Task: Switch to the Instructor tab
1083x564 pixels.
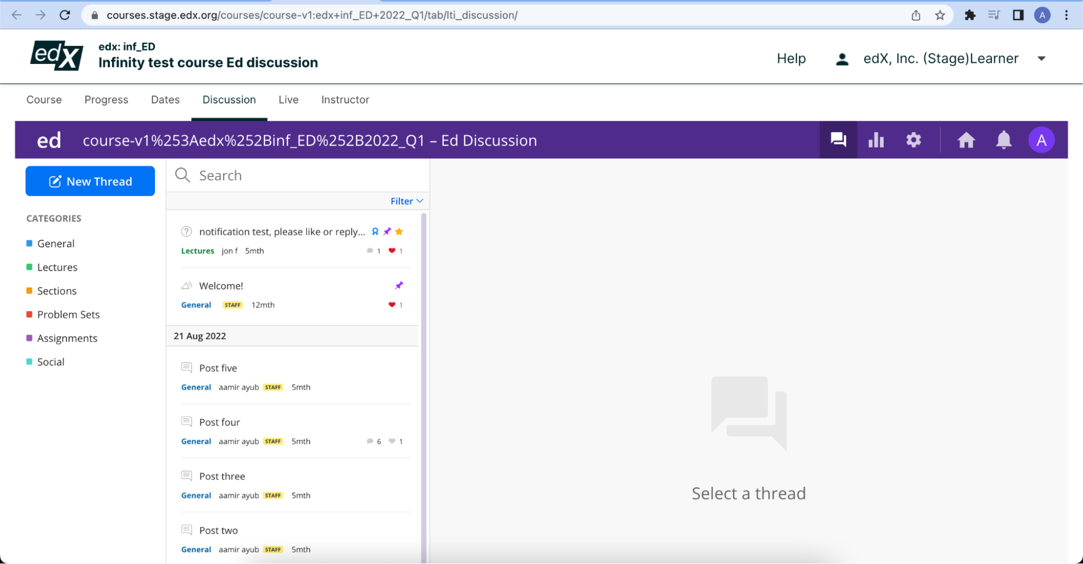Action: point(345,100)
